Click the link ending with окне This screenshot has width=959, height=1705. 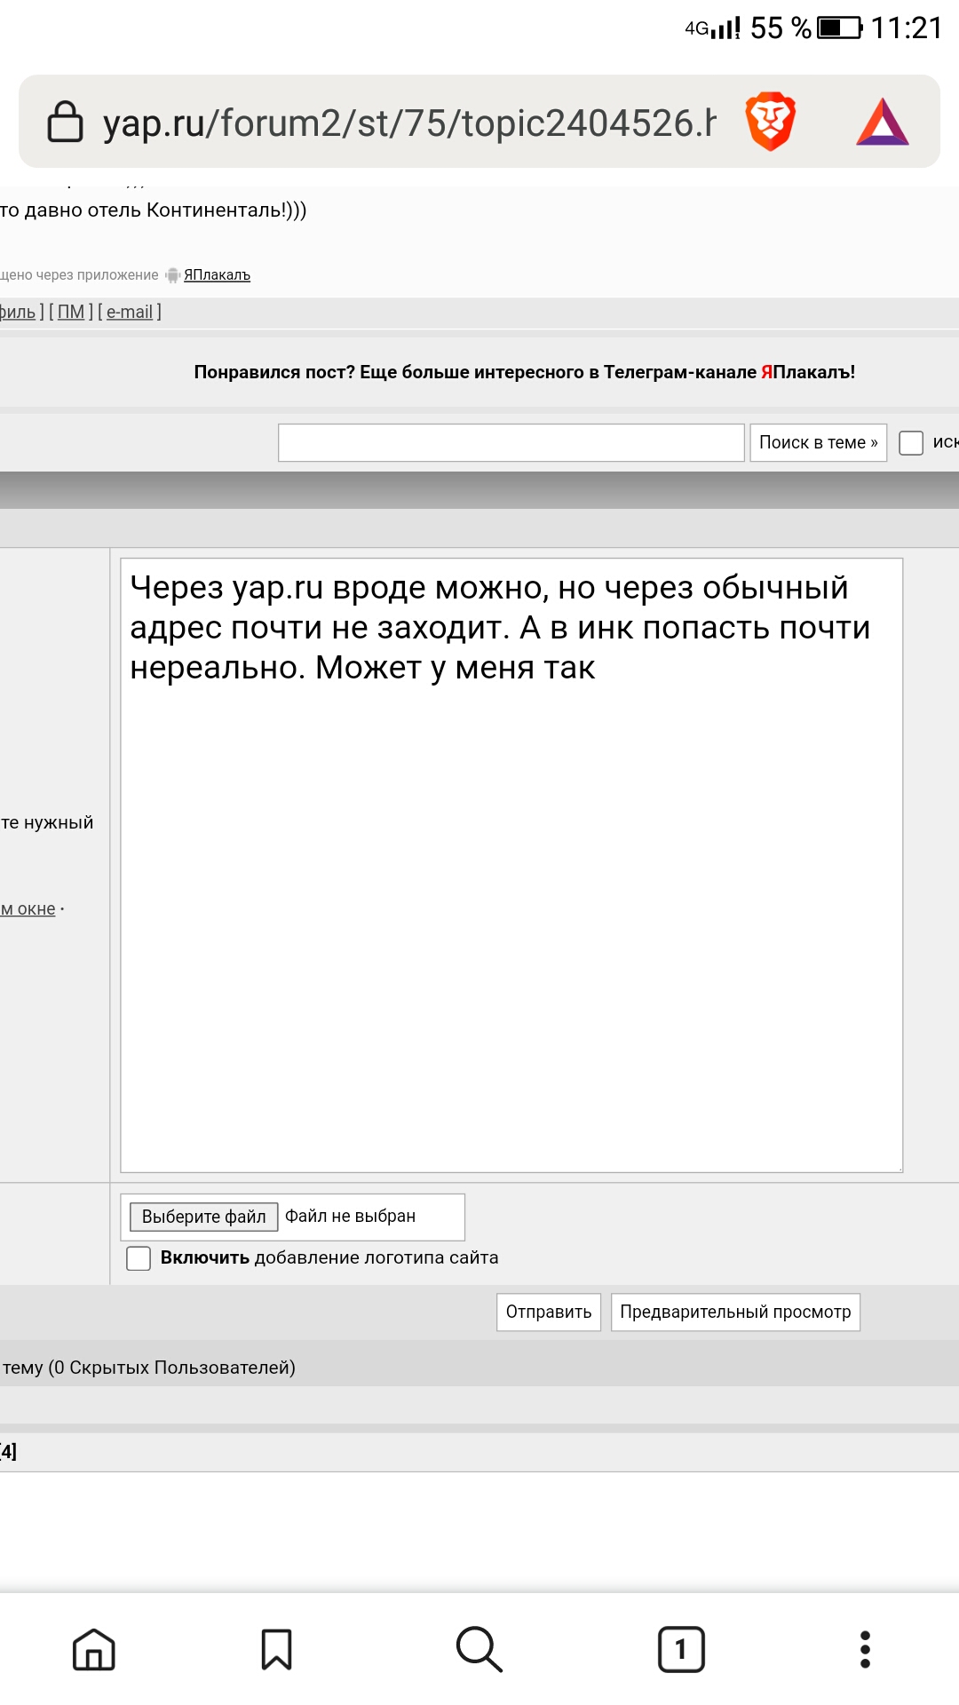tap(28, 908)
